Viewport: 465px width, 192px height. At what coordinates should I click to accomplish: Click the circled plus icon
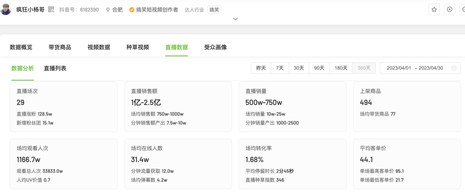click(x=449, y=9)
